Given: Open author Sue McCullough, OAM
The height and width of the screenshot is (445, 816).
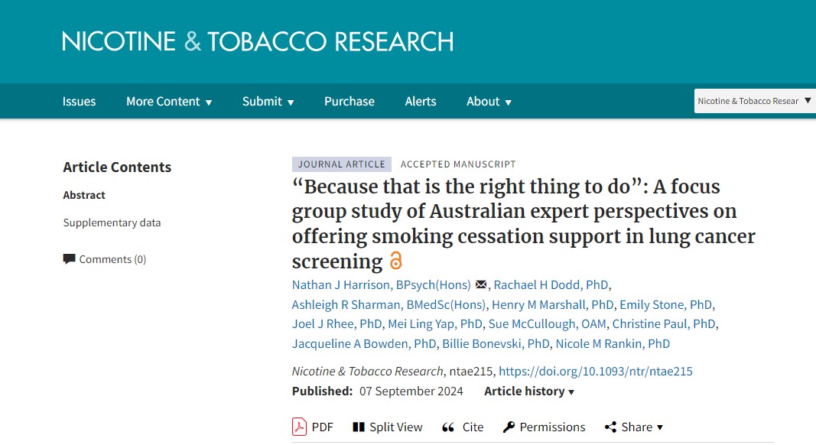Looking at the screenshot, I should tap(547, 324).
